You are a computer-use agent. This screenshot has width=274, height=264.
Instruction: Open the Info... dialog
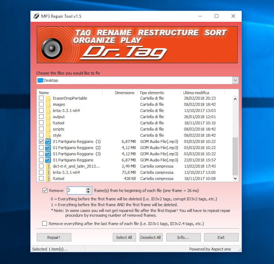[183, 238]
